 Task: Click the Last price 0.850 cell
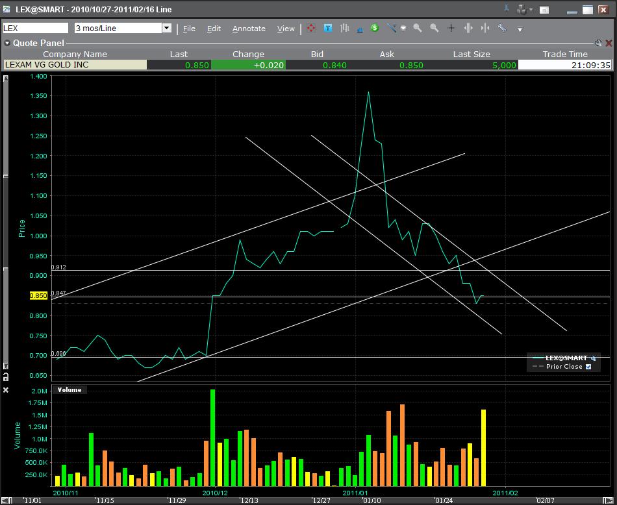179,65
